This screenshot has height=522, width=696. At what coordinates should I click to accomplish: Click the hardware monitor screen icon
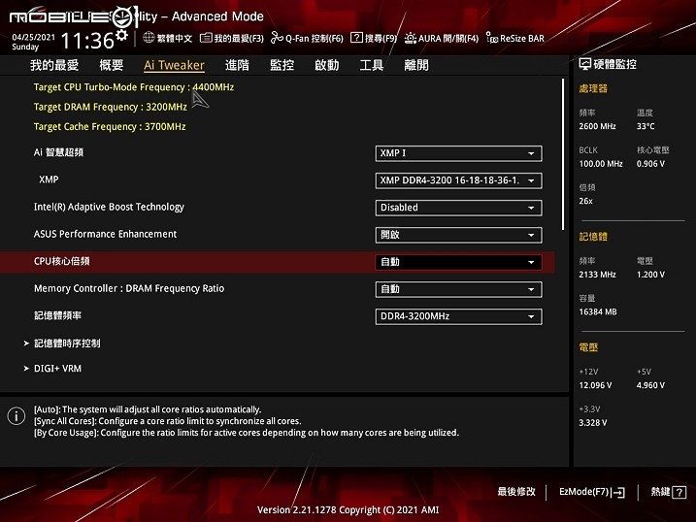click(585, 64)
